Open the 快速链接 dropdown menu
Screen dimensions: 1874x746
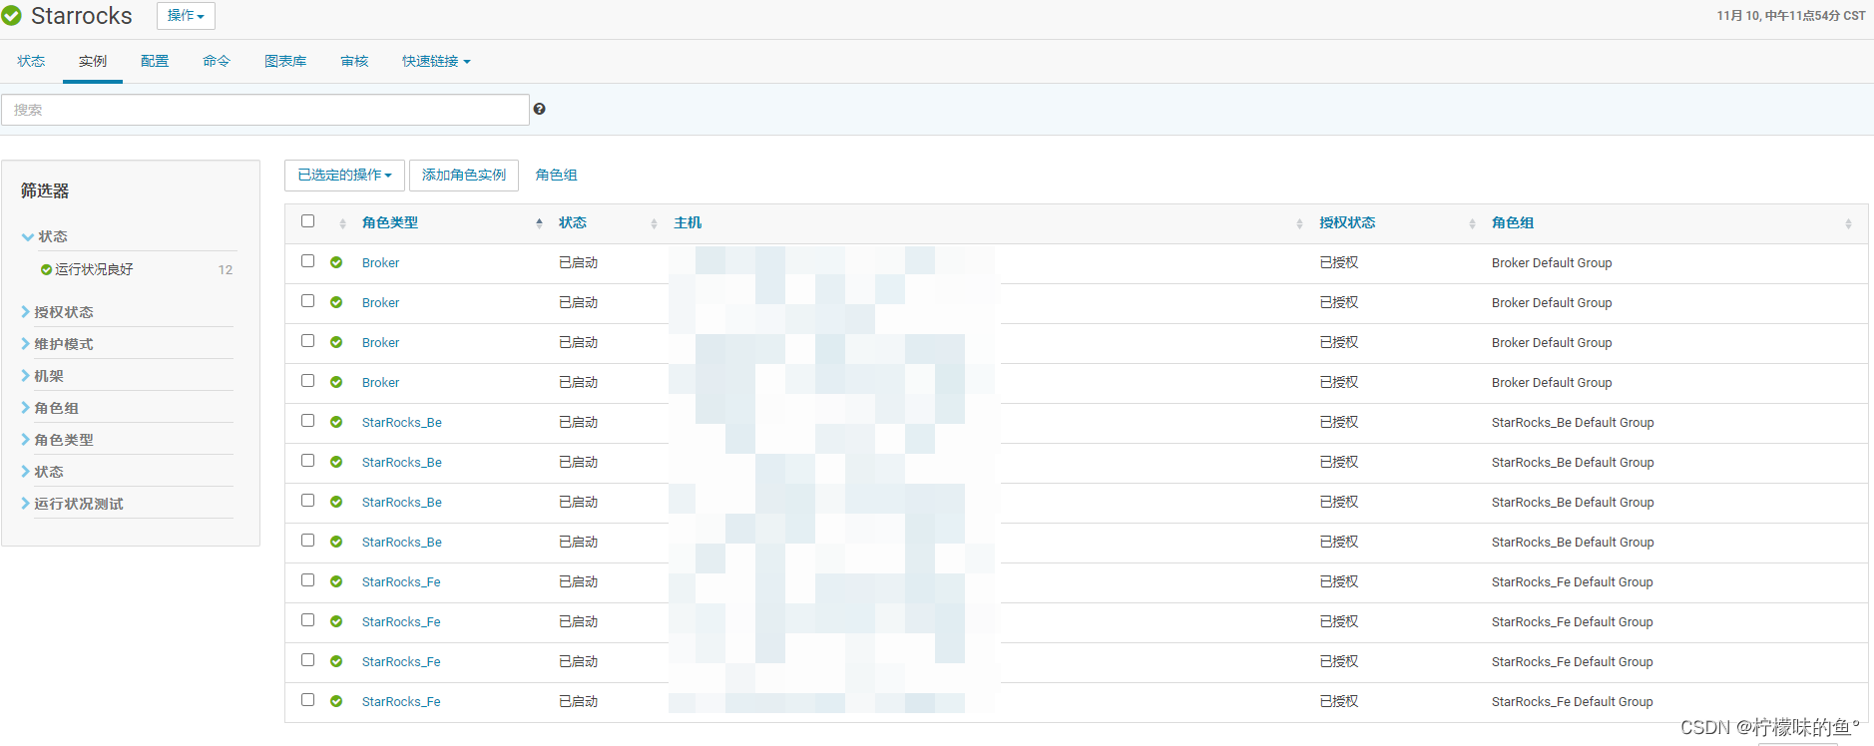(x=436, y=61)
